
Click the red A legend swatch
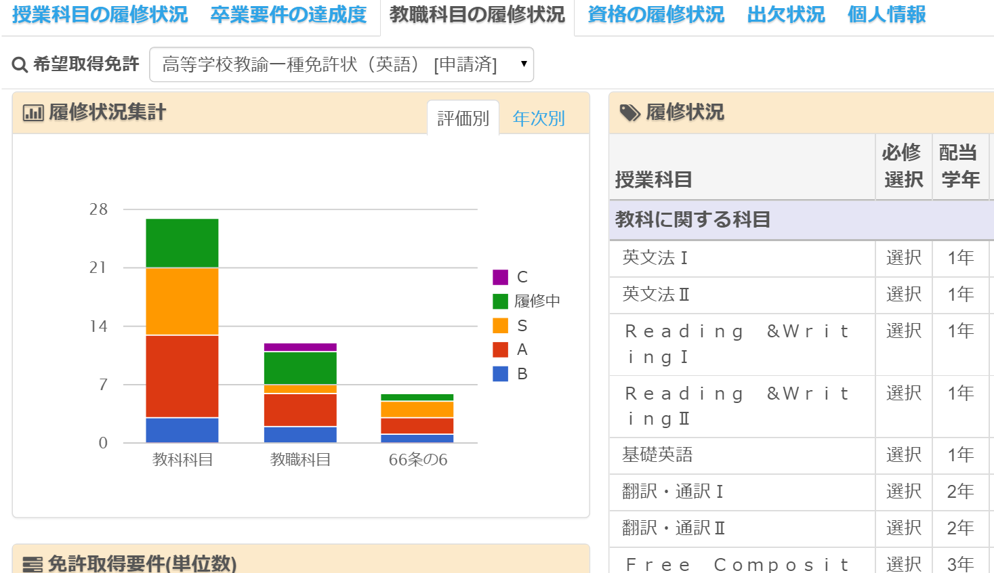tap(500, 349)
